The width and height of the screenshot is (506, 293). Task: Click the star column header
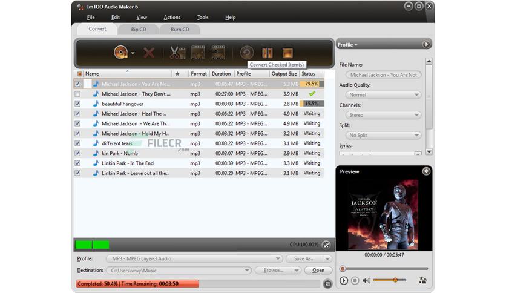coord(177,74)
